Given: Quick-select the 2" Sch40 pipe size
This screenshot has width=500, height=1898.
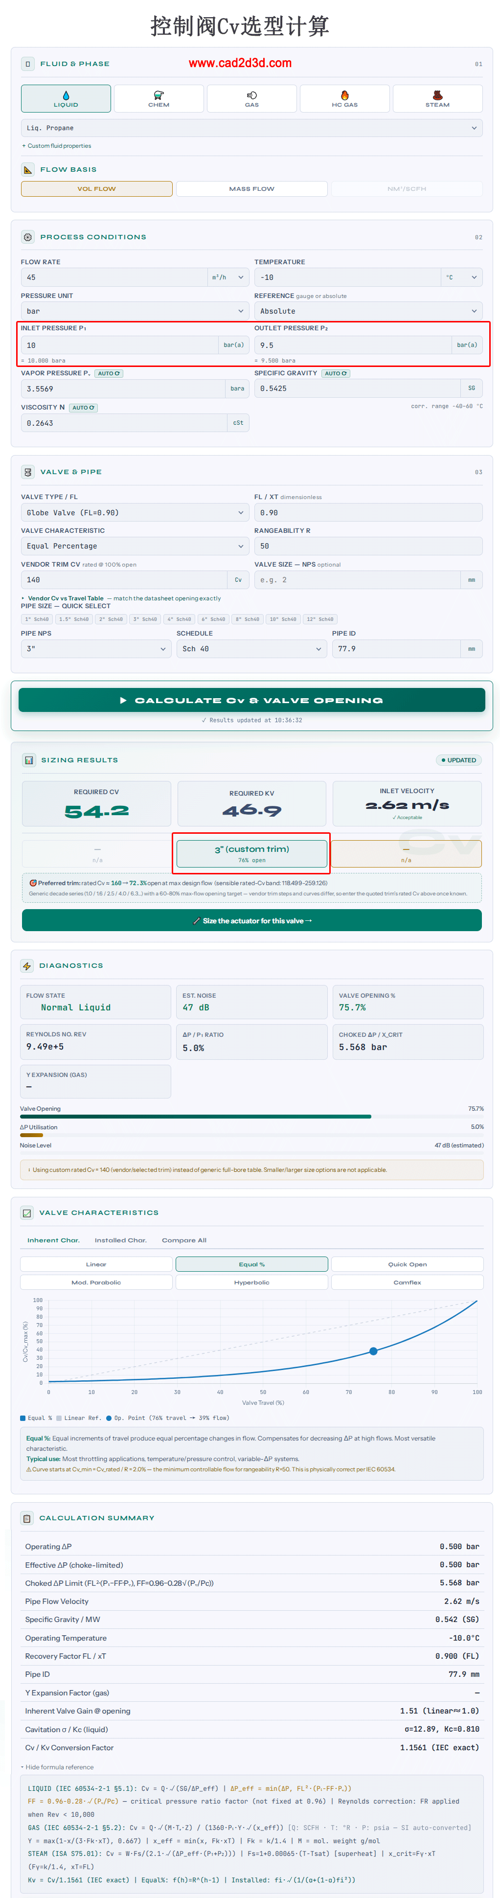Looking at the screenshot, I should click(111, 619).
